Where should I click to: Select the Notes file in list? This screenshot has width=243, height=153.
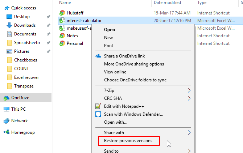point(72,36)
